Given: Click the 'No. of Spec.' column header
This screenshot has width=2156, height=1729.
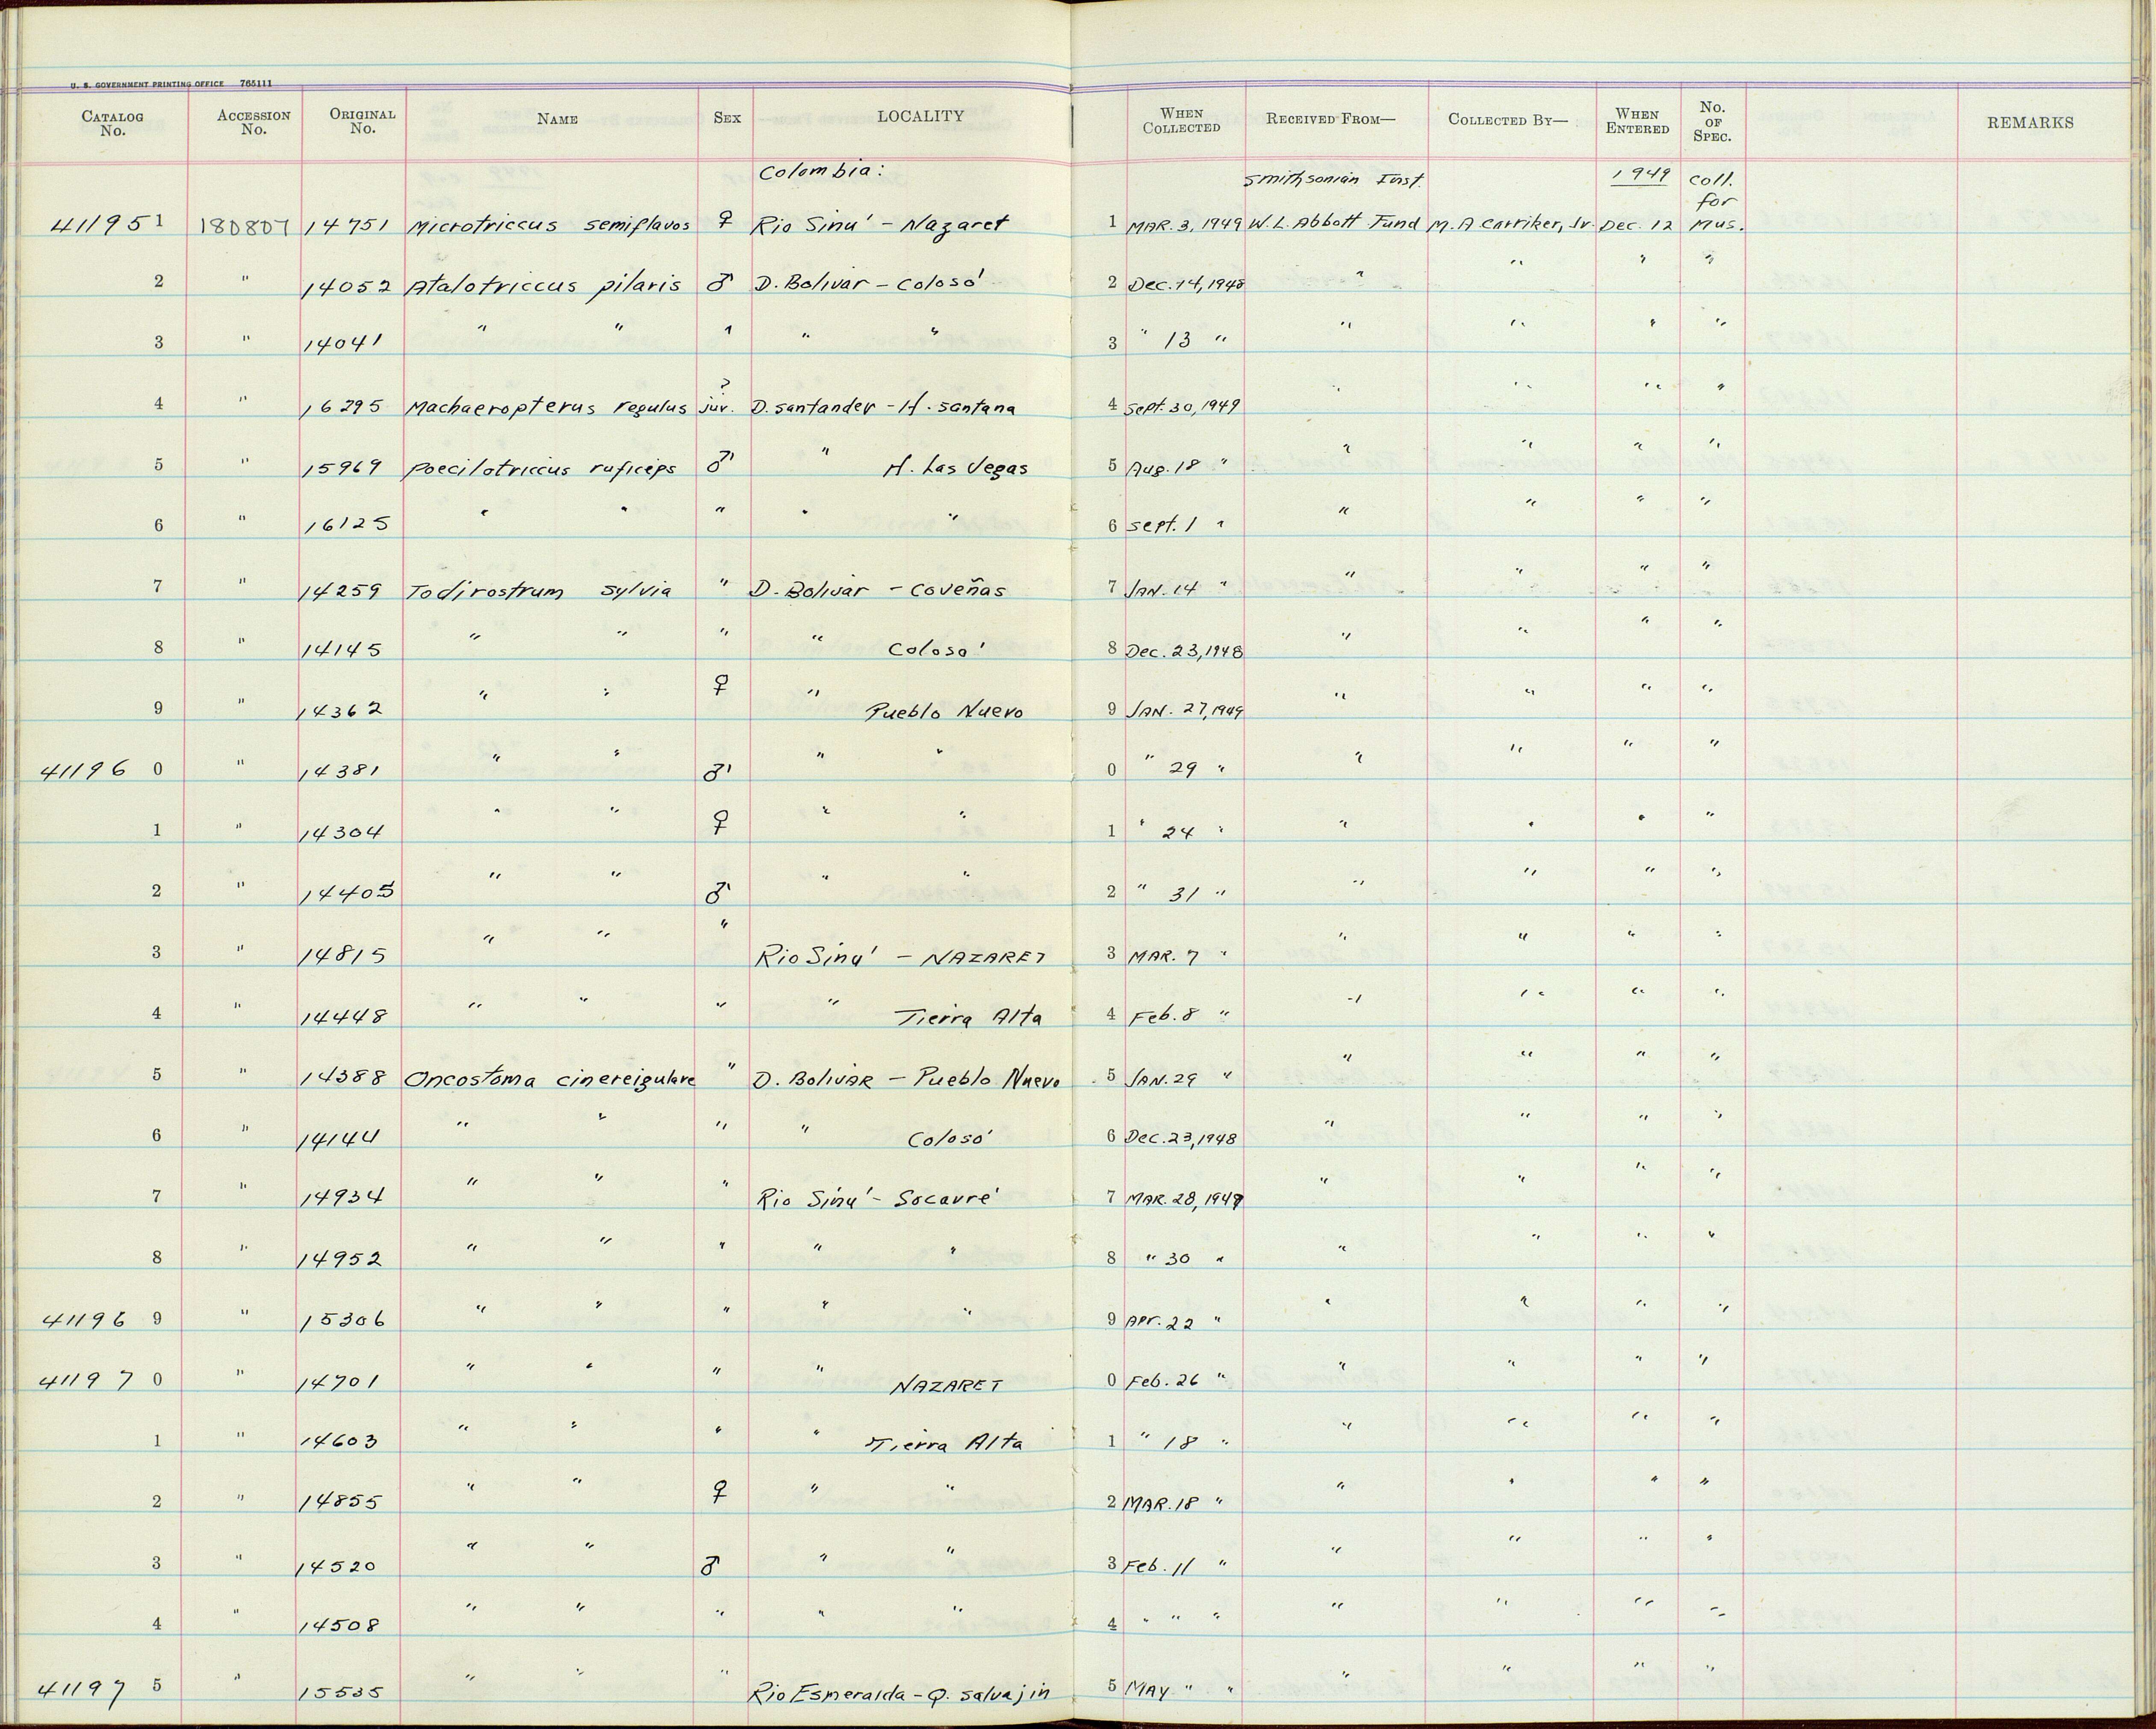Looking at the screenshot, I should (1712, 121).
